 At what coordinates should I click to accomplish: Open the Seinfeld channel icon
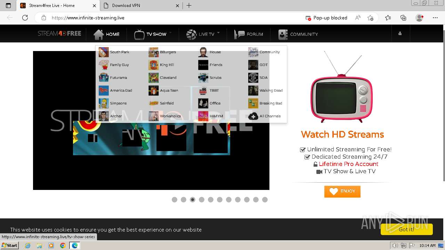point(153,103)
